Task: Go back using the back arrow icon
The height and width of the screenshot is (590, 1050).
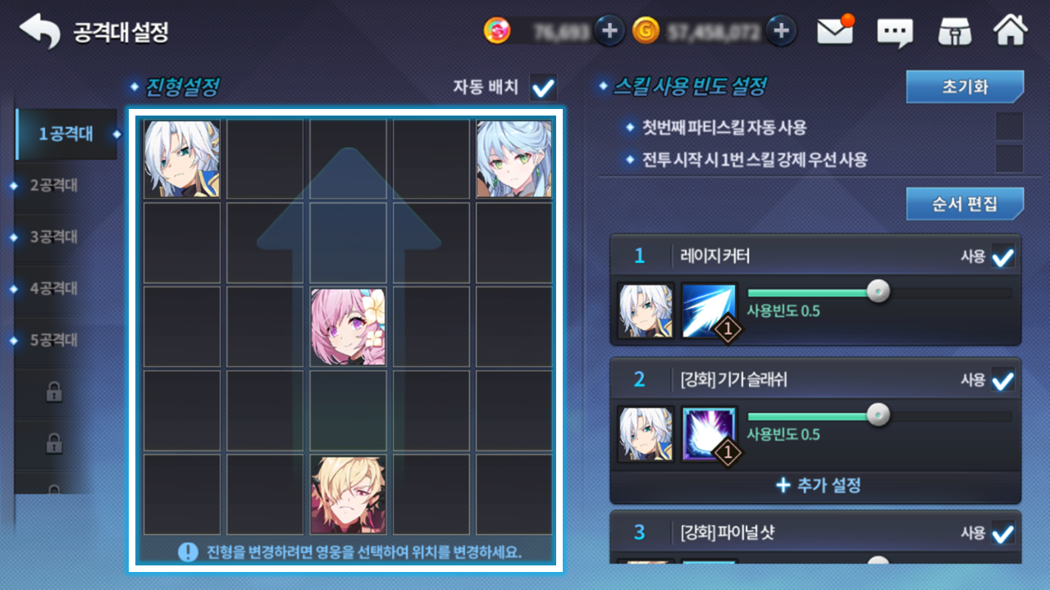Action: pyautogui.click(x=40, y=31)
